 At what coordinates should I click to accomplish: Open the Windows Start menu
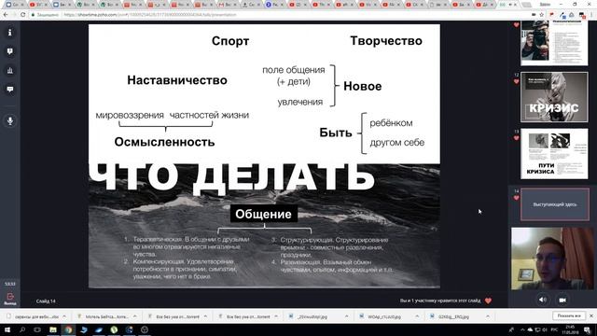pyautogui.click(x=7, y=329)
